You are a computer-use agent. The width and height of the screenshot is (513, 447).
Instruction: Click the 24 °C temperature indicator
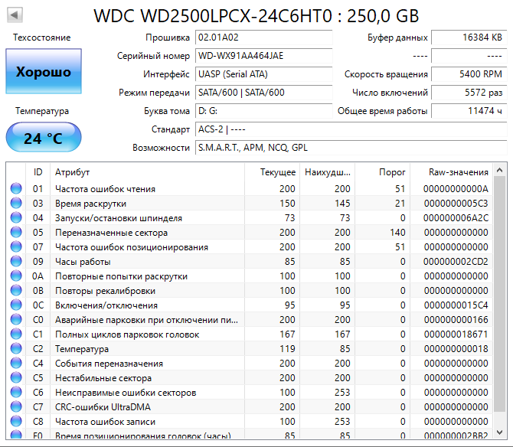43,139
